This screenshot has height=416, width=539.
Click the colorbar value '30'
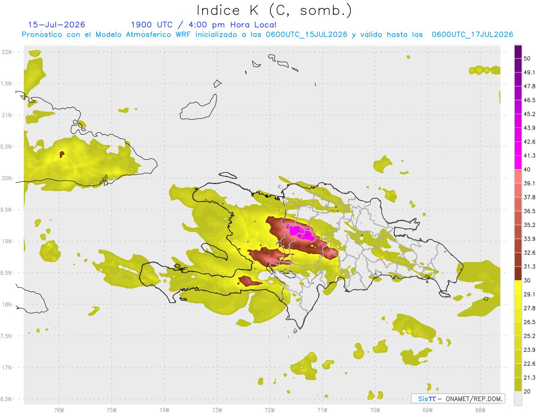point(528,280)
